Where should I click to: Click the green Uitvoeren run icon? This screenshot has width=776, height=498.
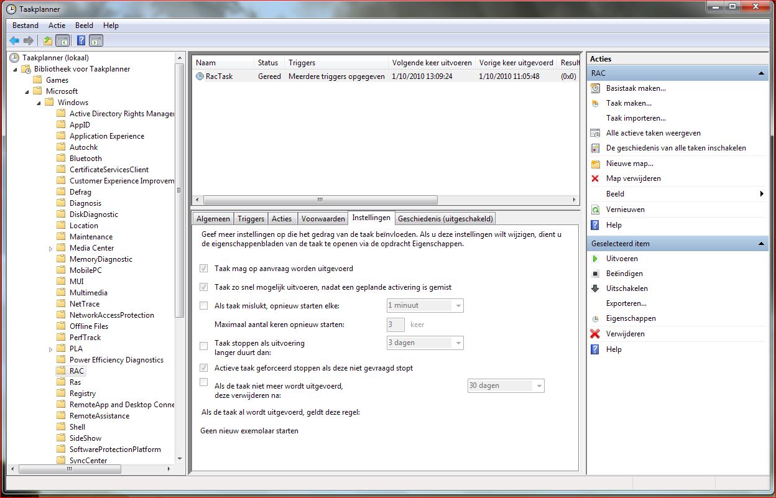click(595, 259)
